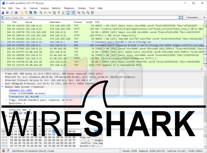Expand the Ethernet II layer
Viewport: 207px width, 153px height.
click(2, 77)
